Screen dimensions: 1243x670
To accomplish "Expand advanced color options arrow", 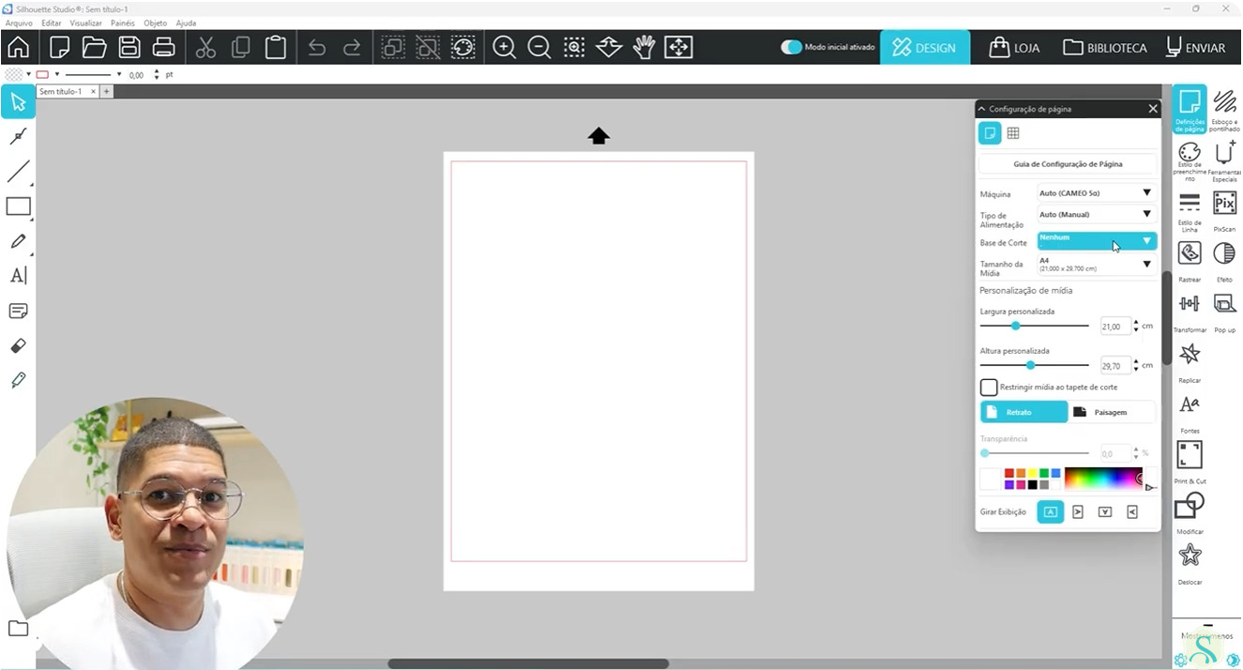I will pyautogui.click(x=1150, y=487).
